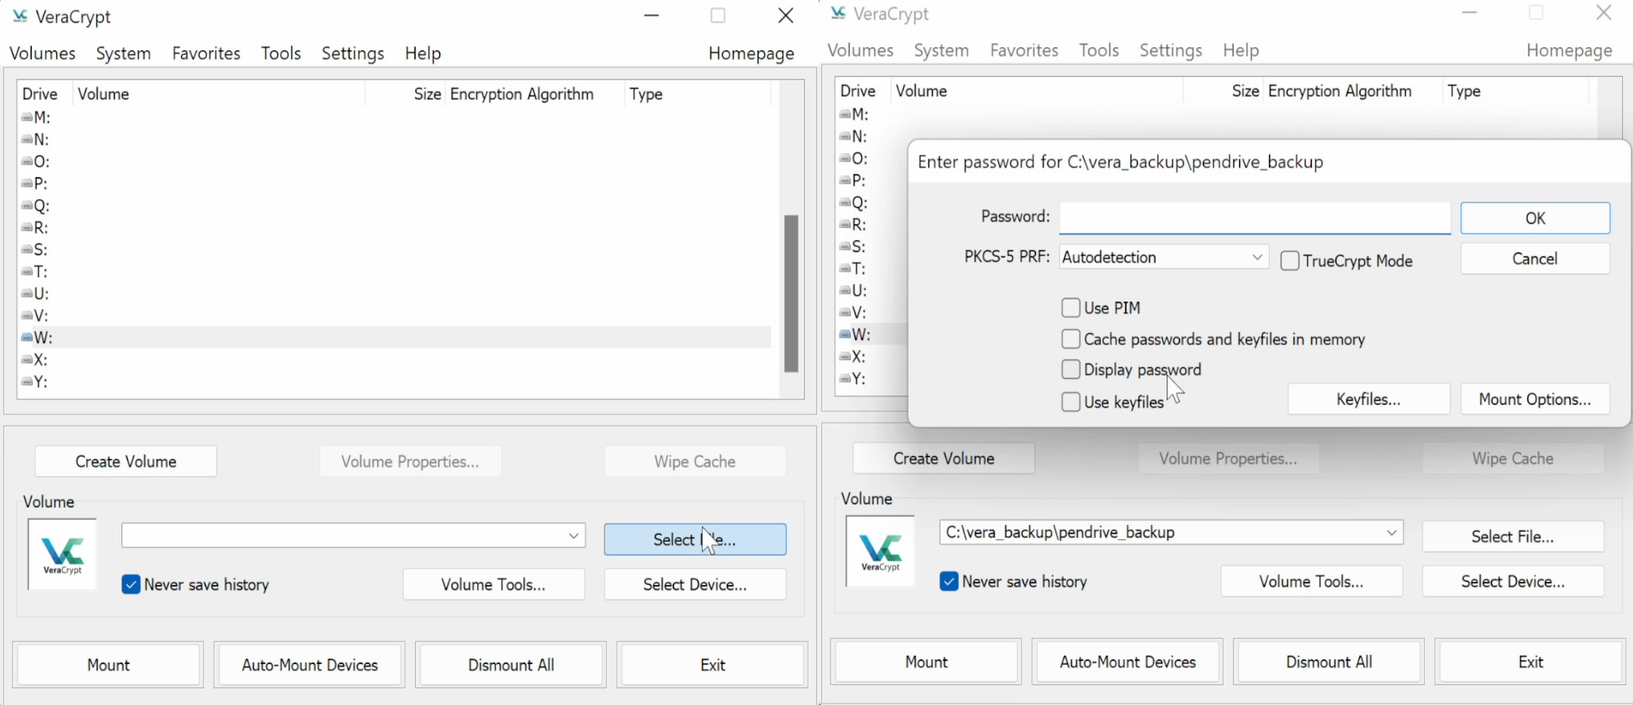Click drive list scrollbar thumb in left window

(791, 294)
